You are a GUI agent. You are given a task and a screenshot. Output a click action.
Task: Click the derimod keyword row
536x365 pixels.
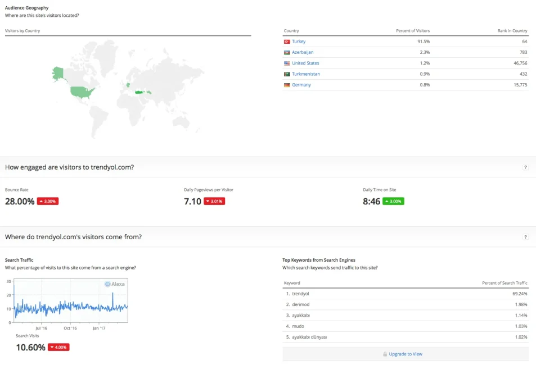pos(406,304)
